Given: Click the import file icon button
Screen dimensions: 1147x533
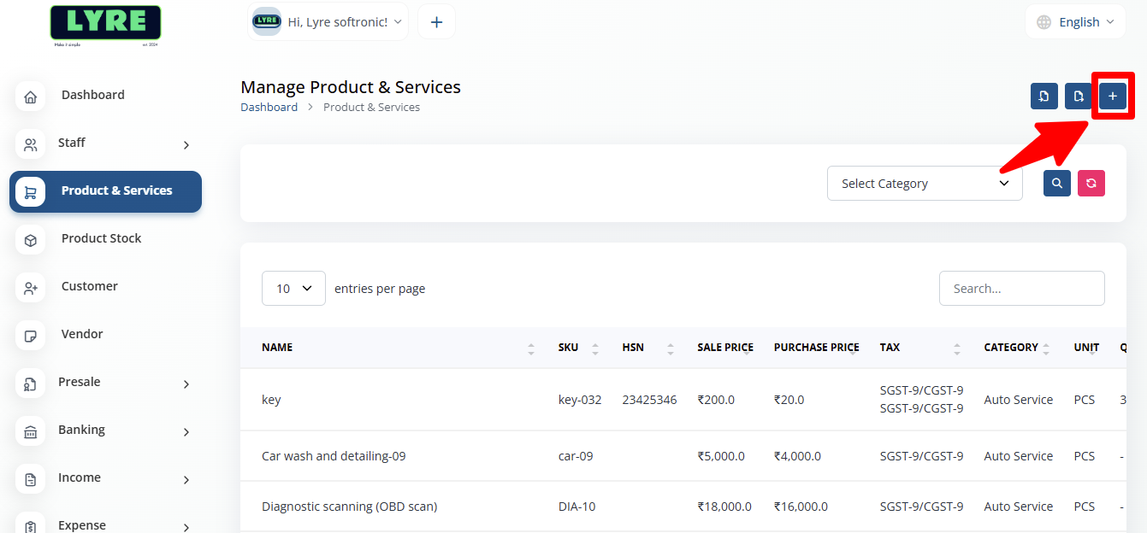Looking at the screenshot, I should (x=1044, y=97).
